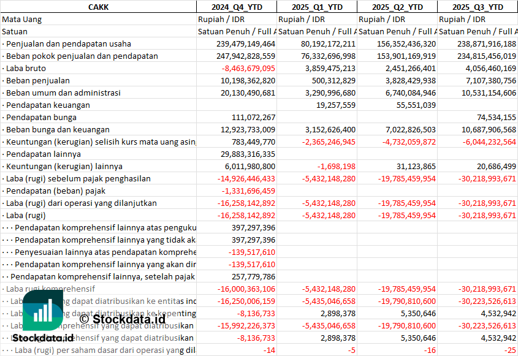Click value 783,449,770
518x356 pixels.
pos(253,142)
